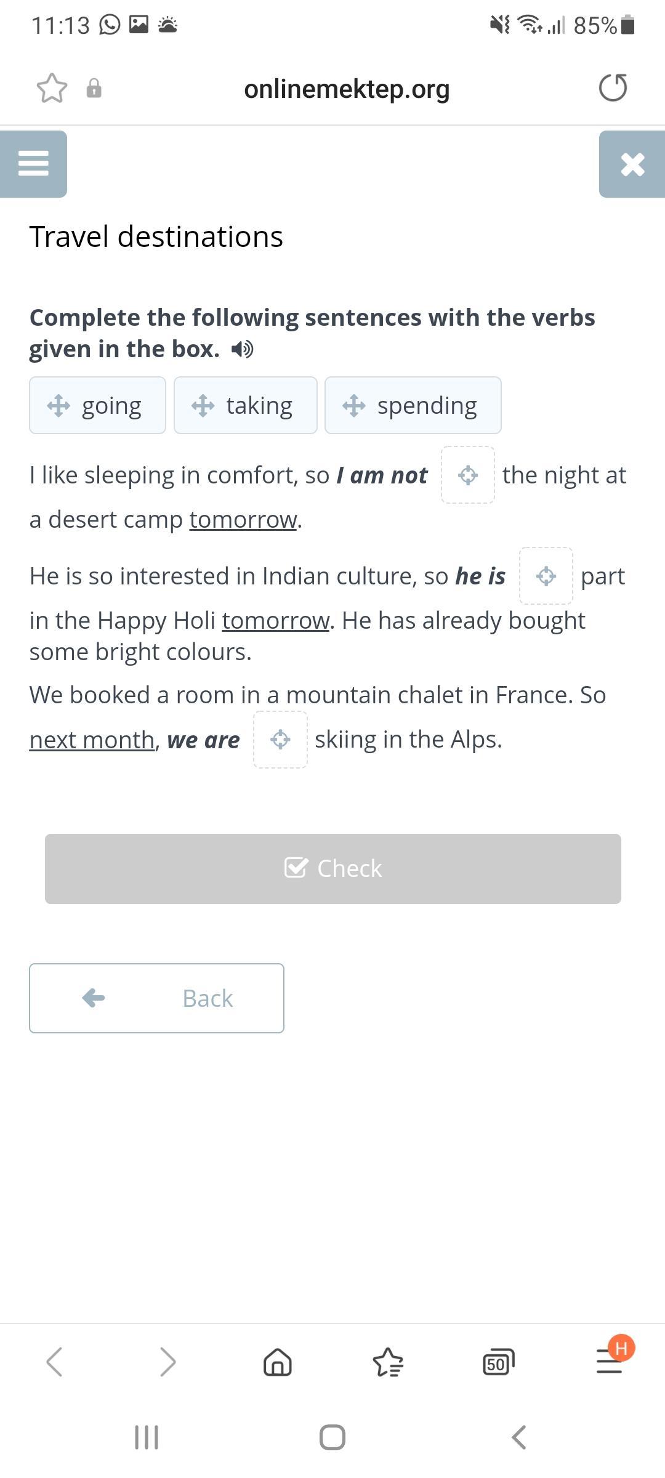This screenshot has width=665, height=1478.
Task: Click the blank slot after 'we are'
Action: pyautogui.click(x=280, y=739)
